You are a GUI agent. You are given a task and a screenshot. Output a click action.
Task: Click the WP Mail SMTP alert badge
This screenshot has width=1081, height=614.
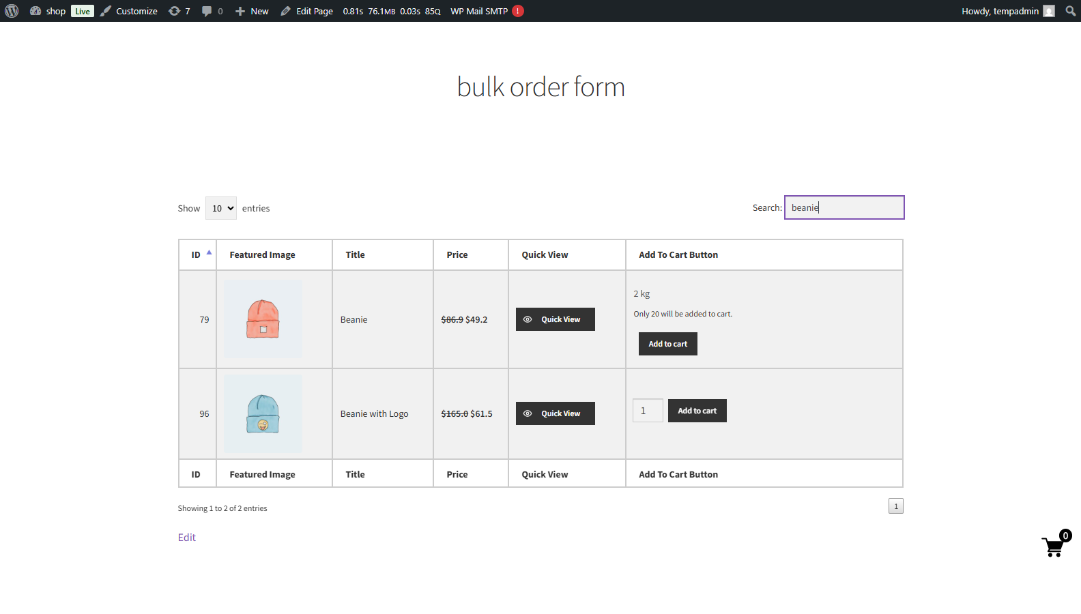[x=518, y=11]
